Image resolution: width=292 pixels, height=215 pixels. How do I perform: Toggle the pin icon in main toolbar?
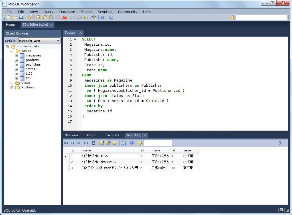tap(111, 18)
